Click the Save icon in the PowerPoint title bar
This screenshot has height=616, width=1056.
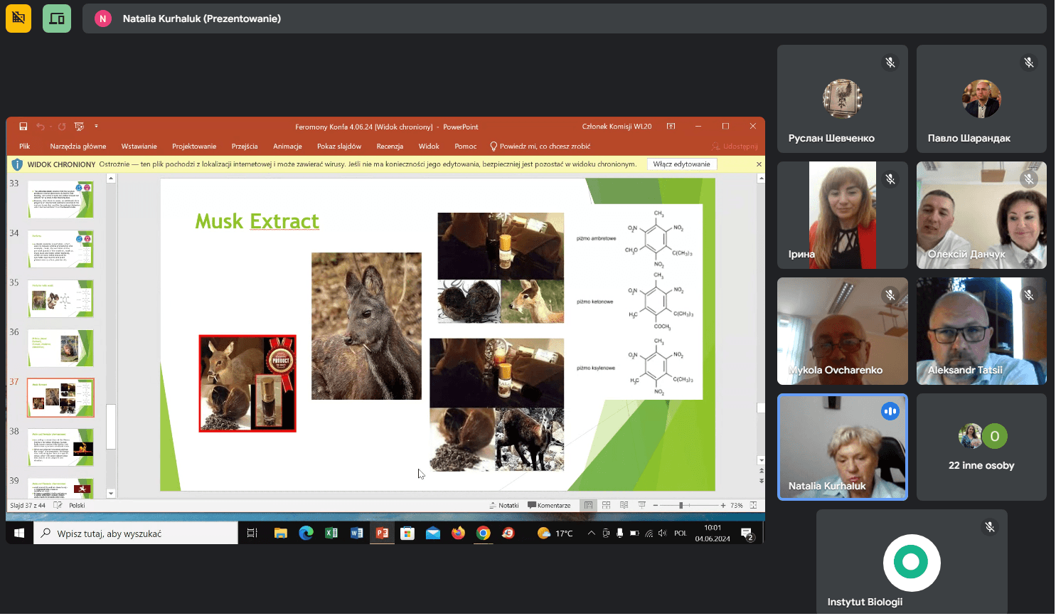coord(23,127)
